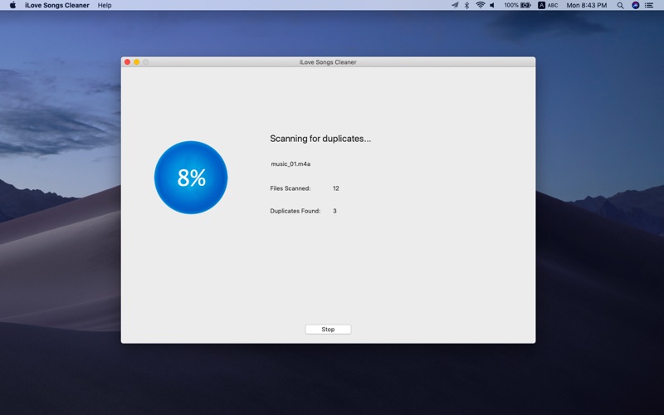Click the "Files Scanned:" label
Screen dimensions: 664x415
pos(290,188)
